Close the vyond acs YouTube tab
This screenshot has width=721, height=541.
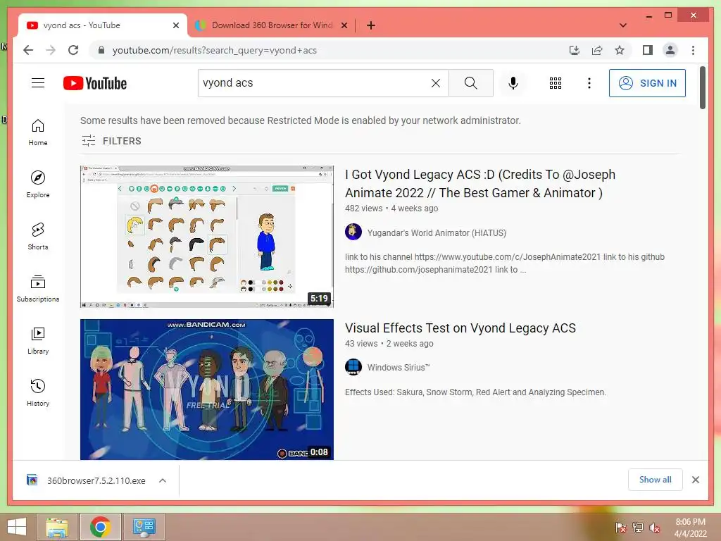[x=175, y=25]
